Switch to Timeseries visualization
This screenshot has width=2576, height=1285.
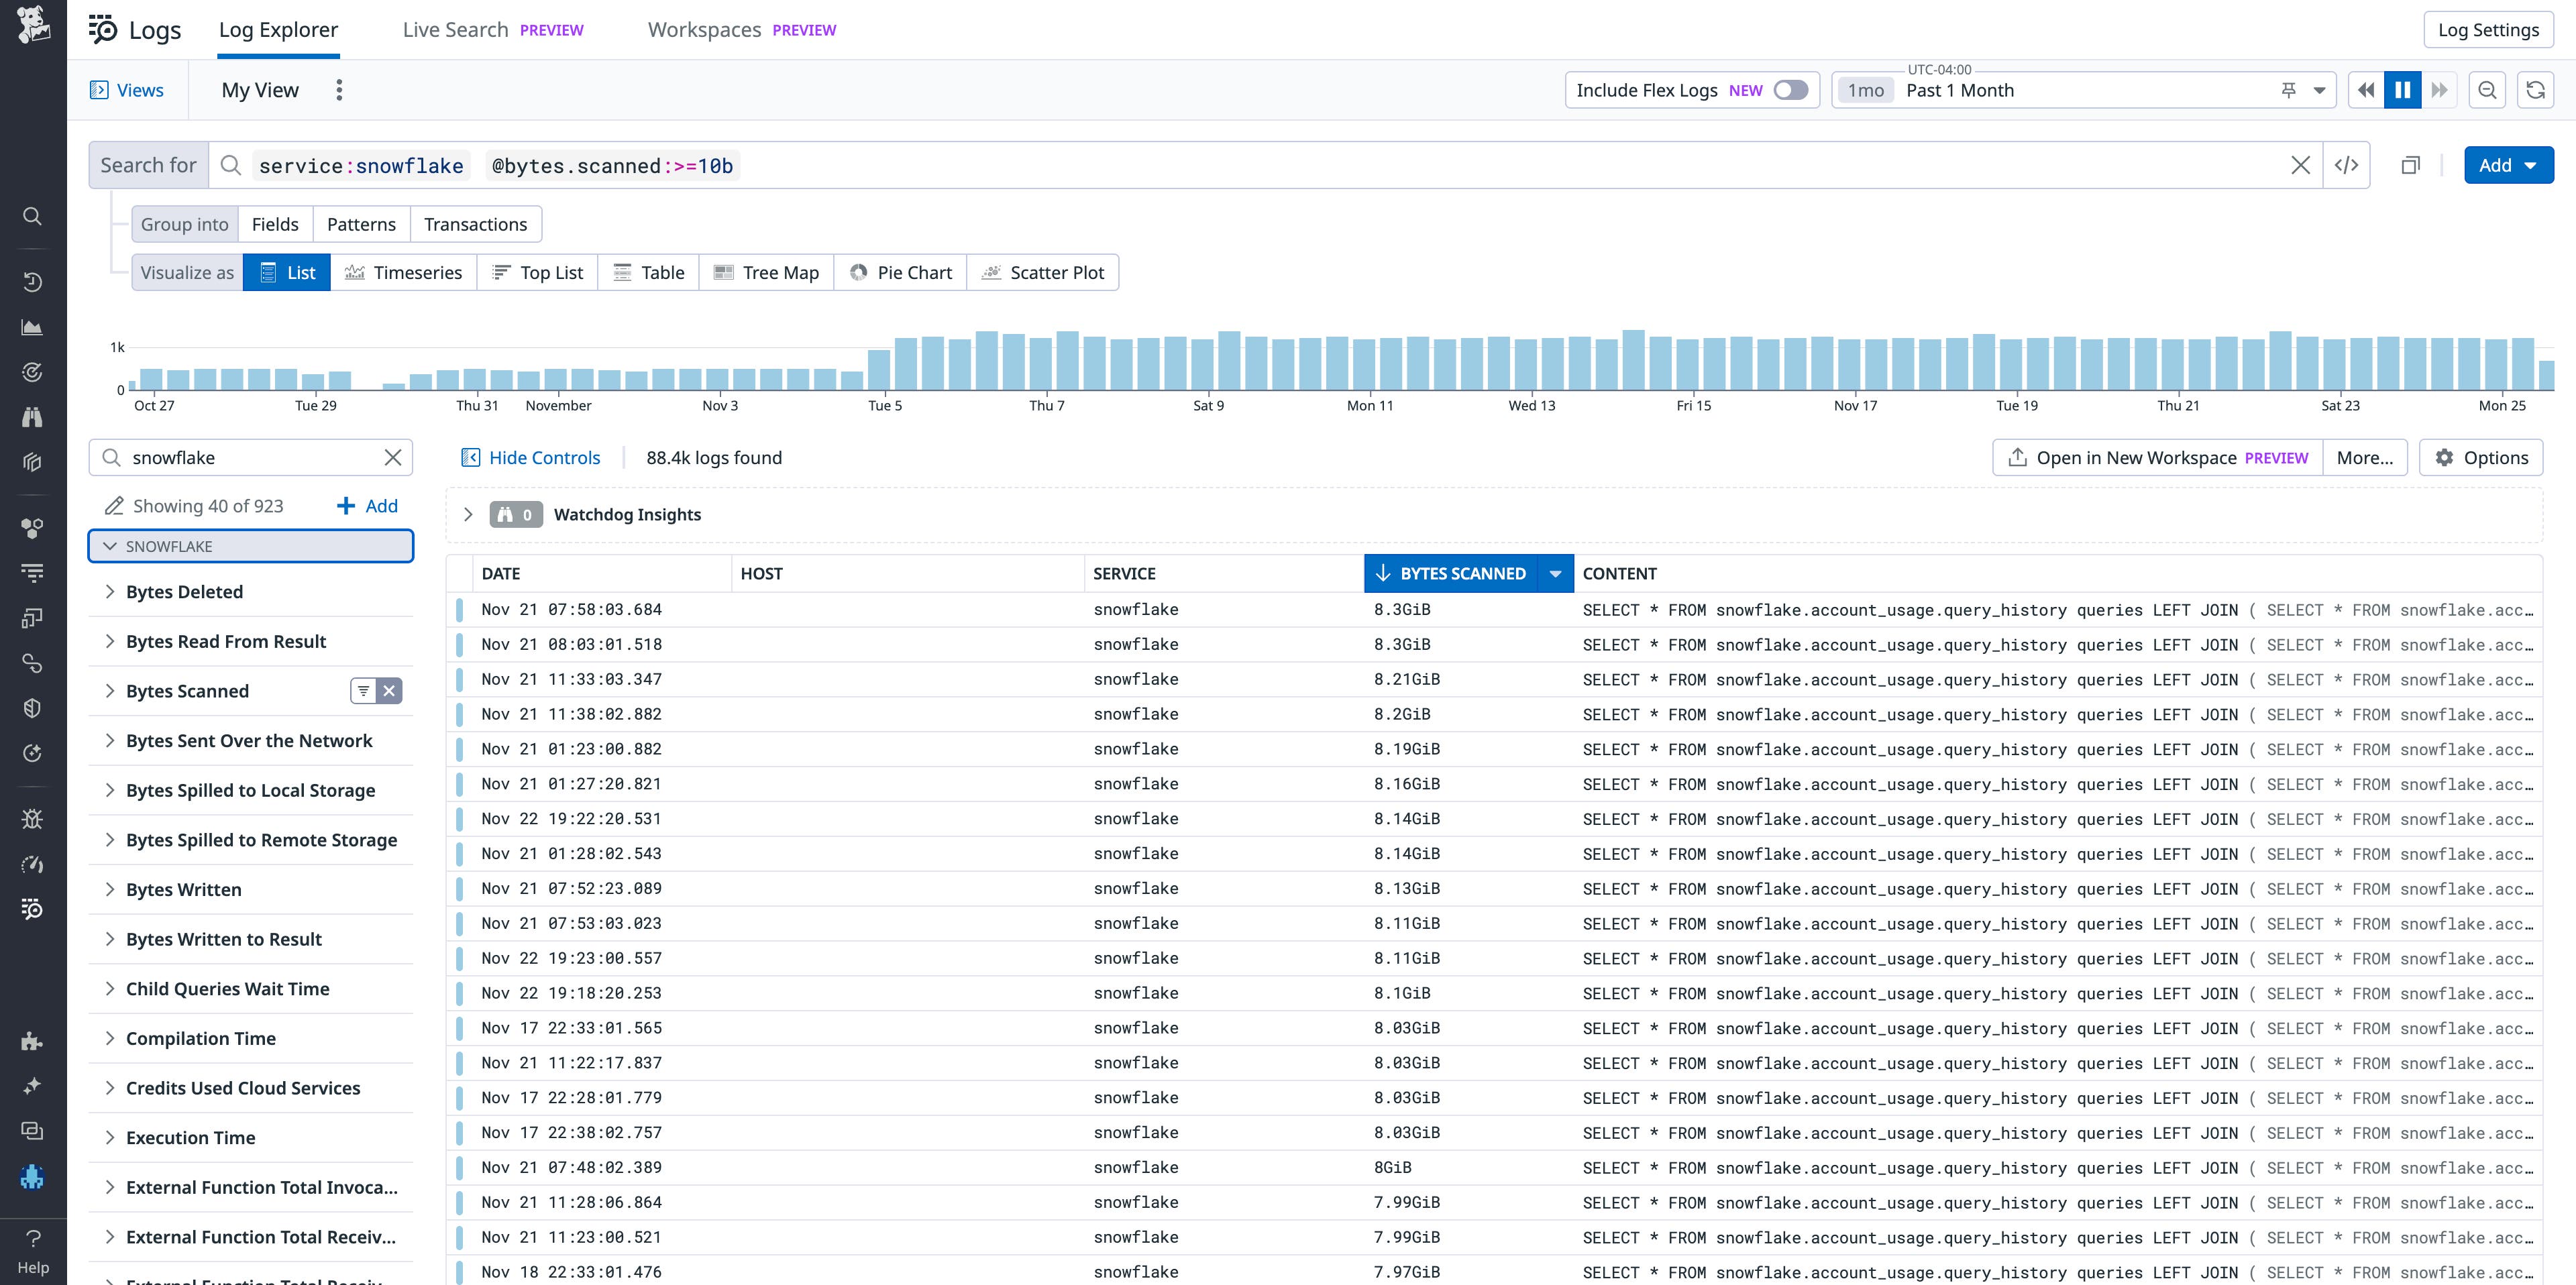pyautogui.click(x=404, y=272)
